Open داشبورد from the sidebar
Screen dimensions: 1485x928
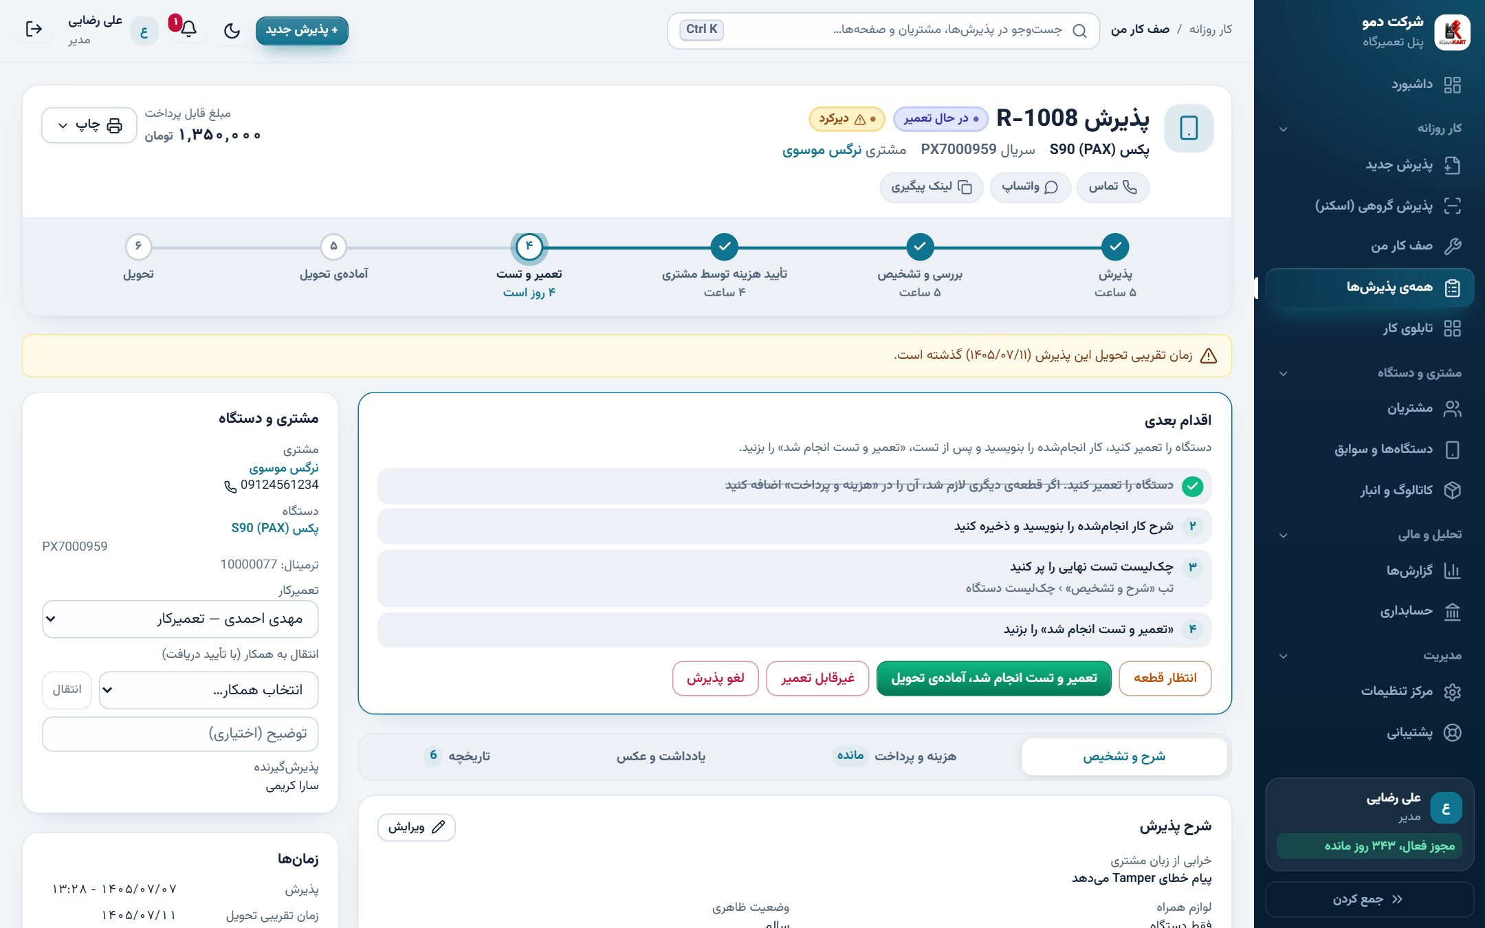tap(1369, 85)
